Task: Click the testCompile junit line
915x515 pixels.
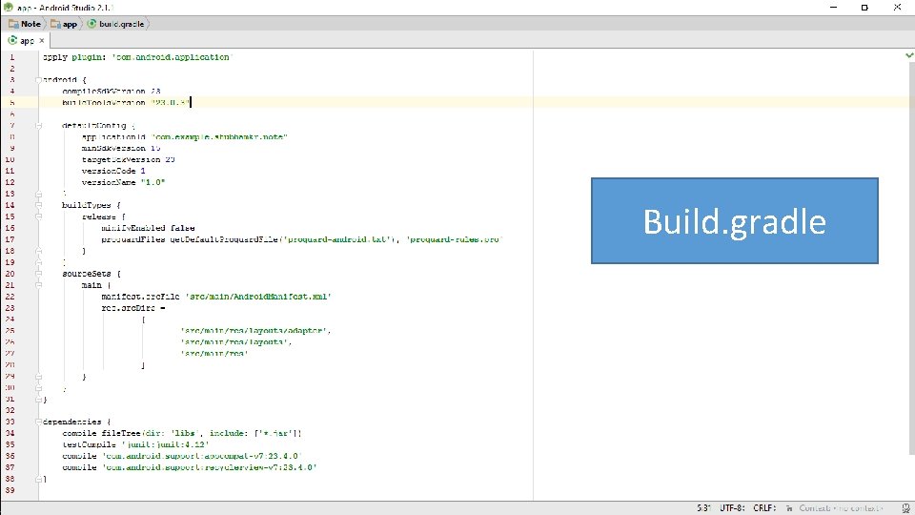Action: 135,444
